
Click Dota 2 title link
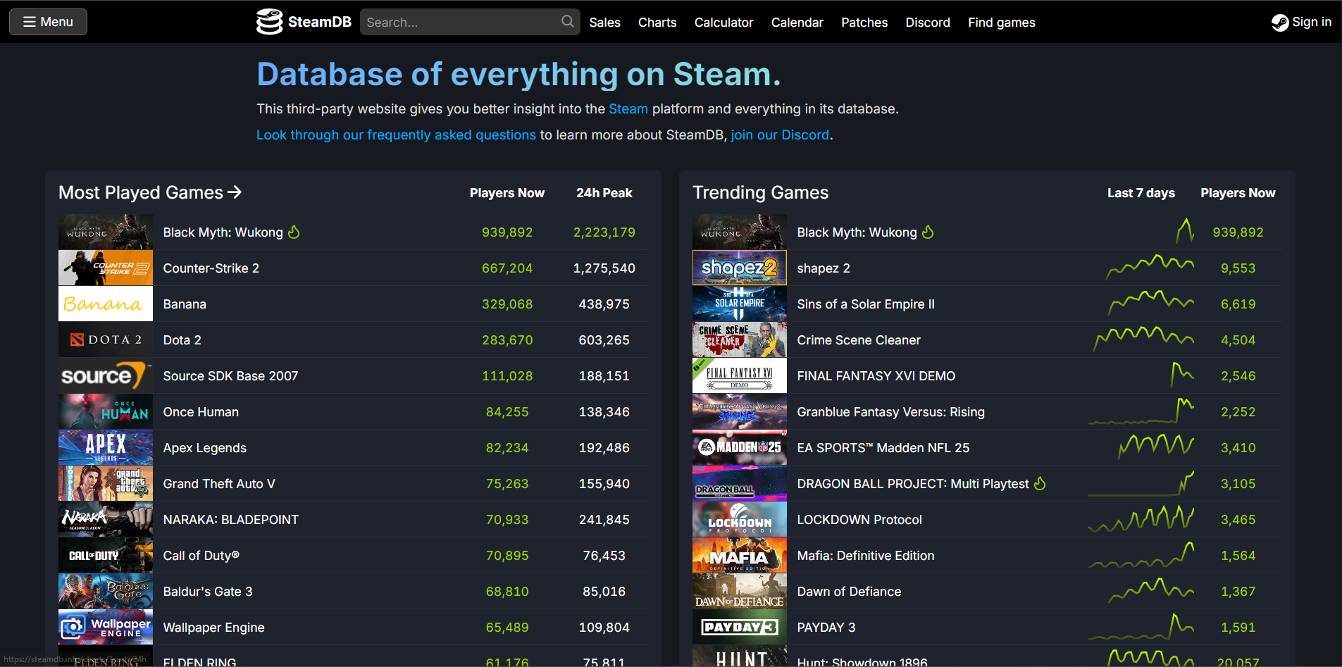click(x=182, y=340)
